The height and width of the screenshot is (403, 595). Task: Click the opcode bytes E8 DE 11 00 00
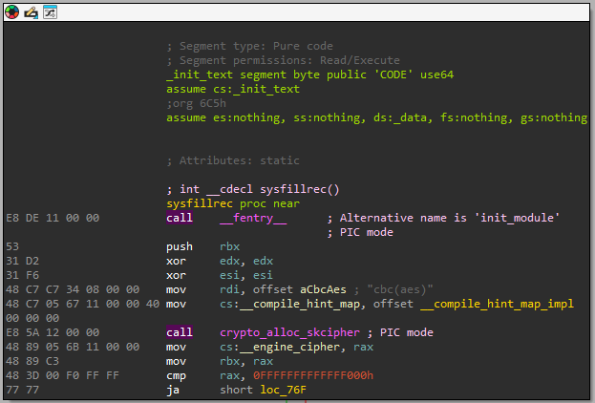(39, 218)
